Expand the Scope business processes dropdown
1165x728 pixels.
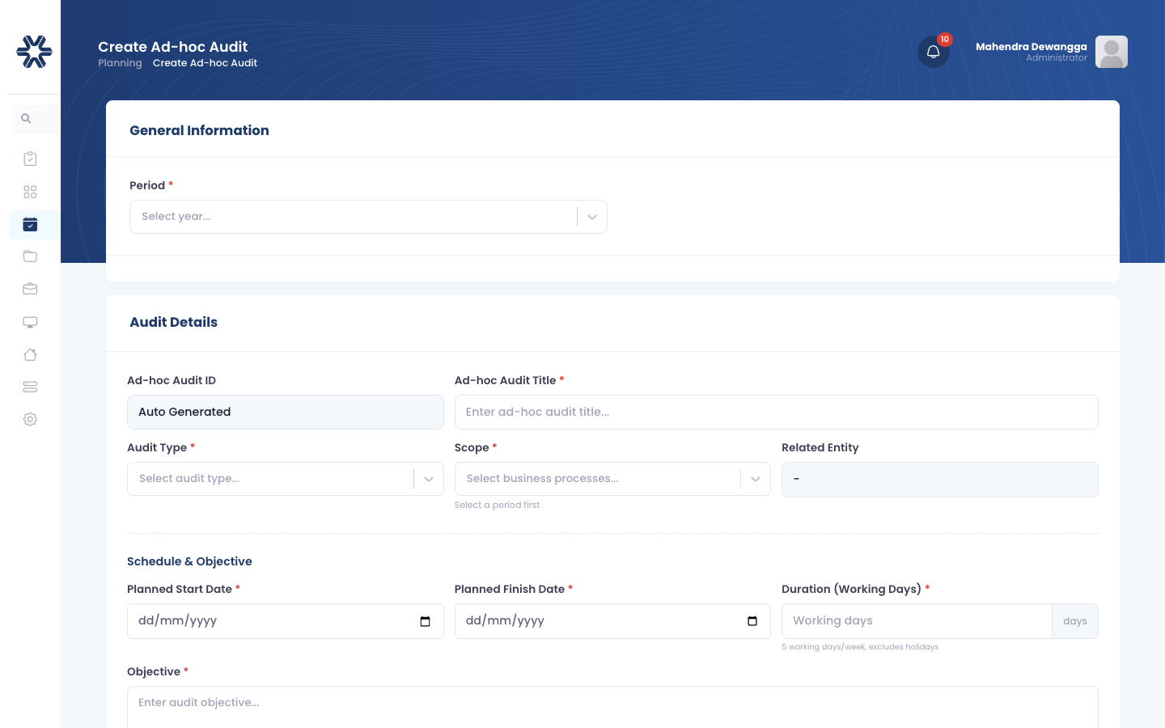pos(612,479)
